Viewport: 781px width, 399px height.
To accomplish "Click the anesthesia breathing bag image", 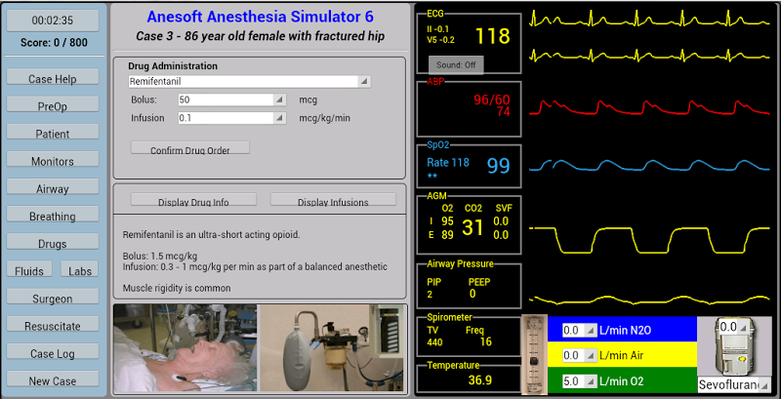I will 333,348.
